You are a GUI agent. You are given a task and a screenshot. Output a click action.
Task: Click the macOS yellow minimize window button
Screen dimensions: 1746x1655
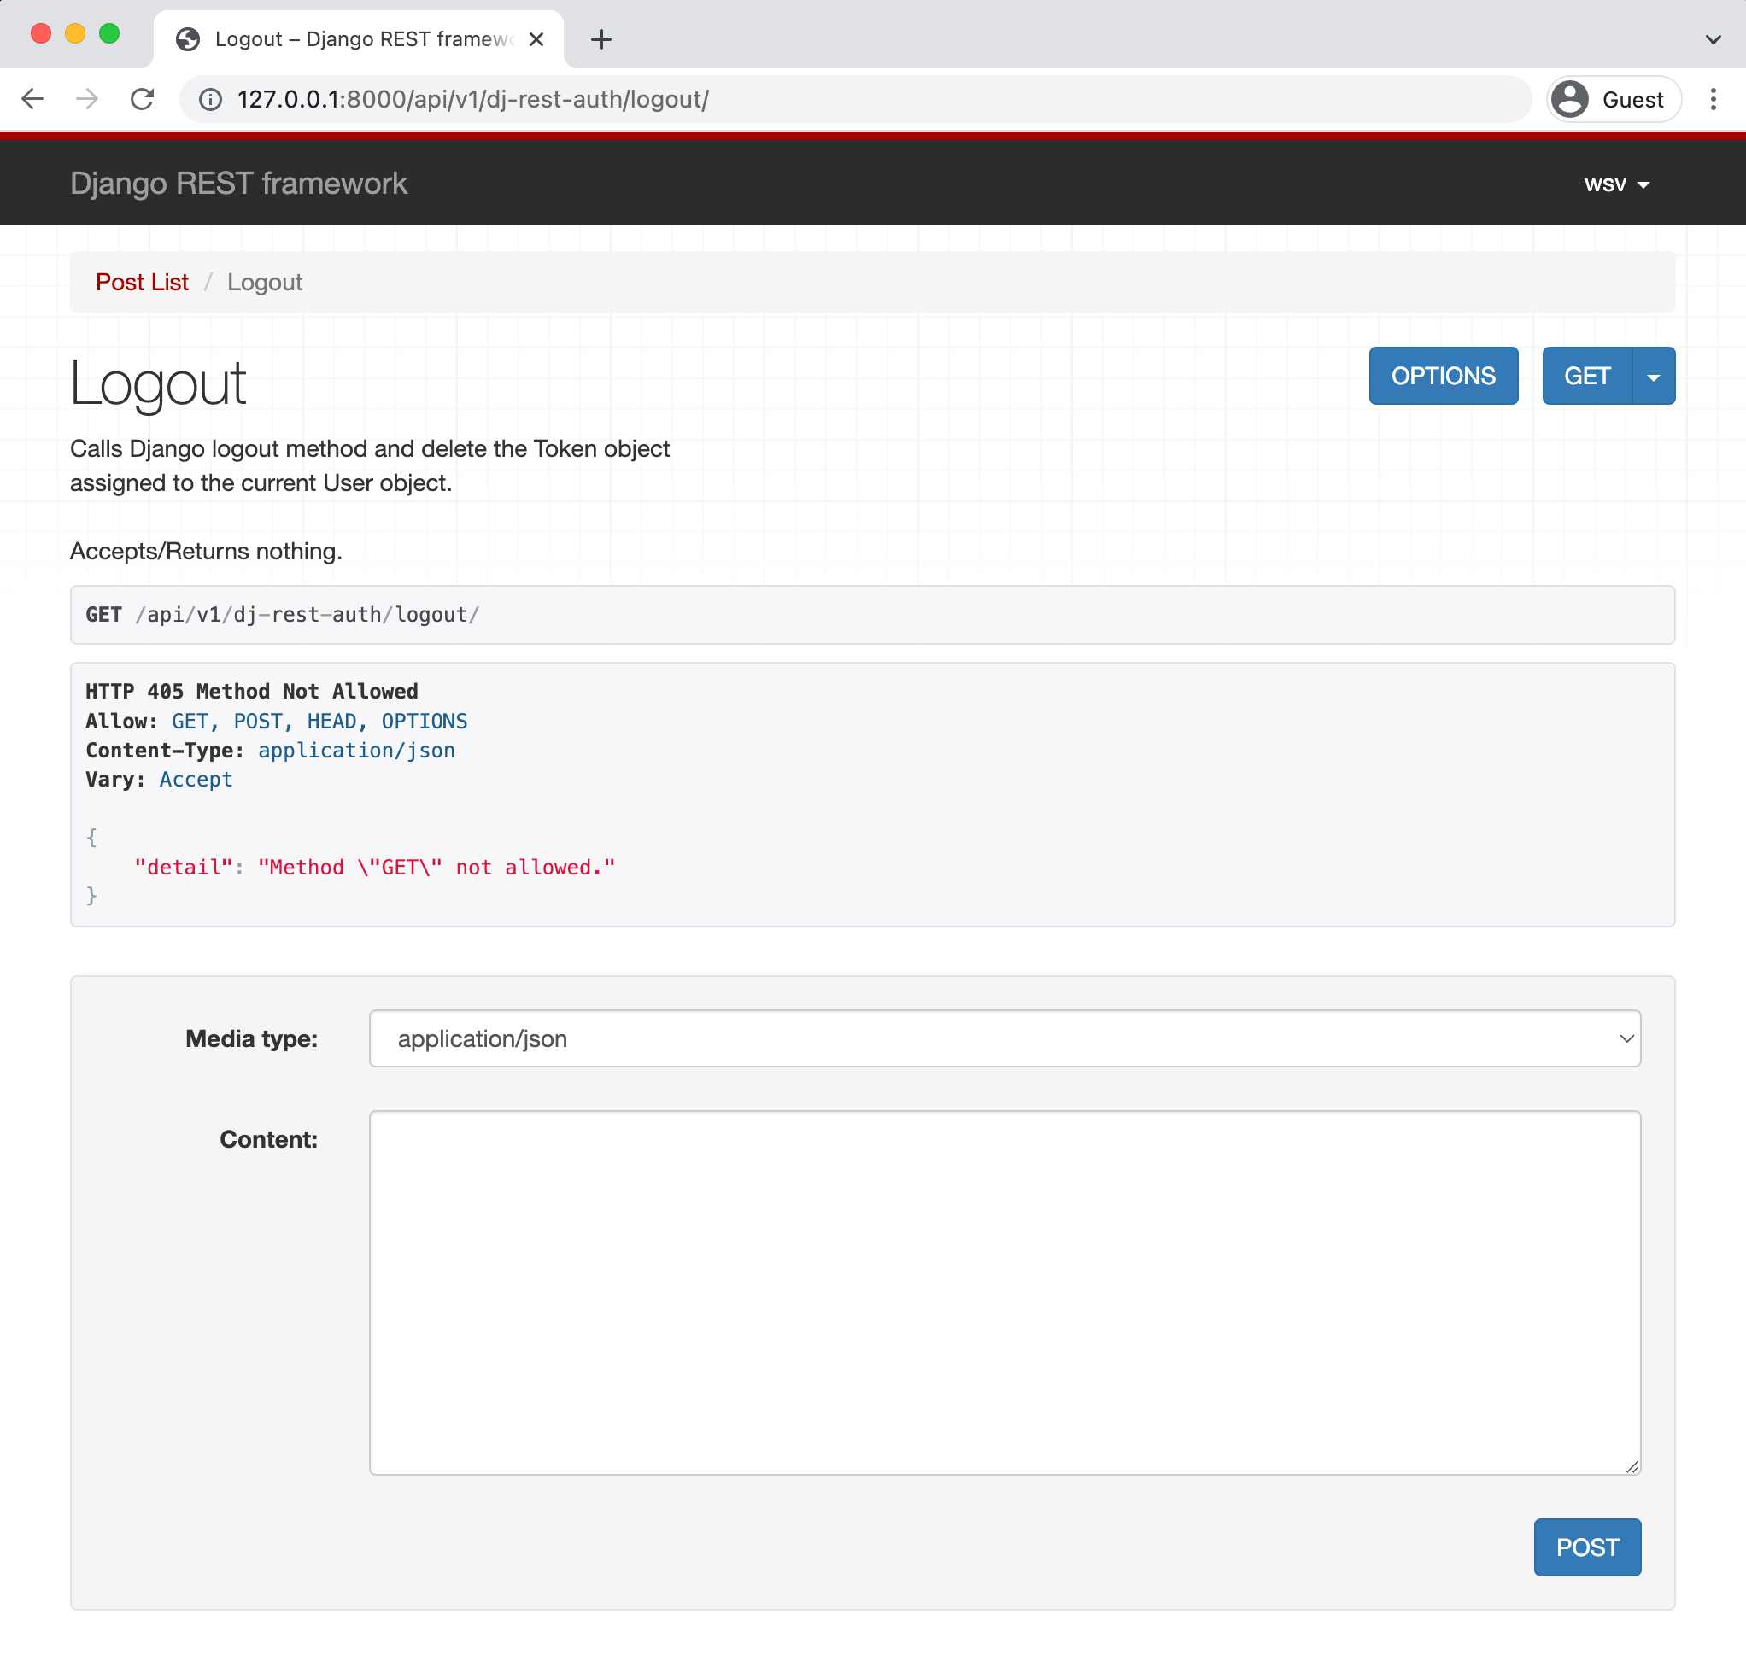(75, 33)
